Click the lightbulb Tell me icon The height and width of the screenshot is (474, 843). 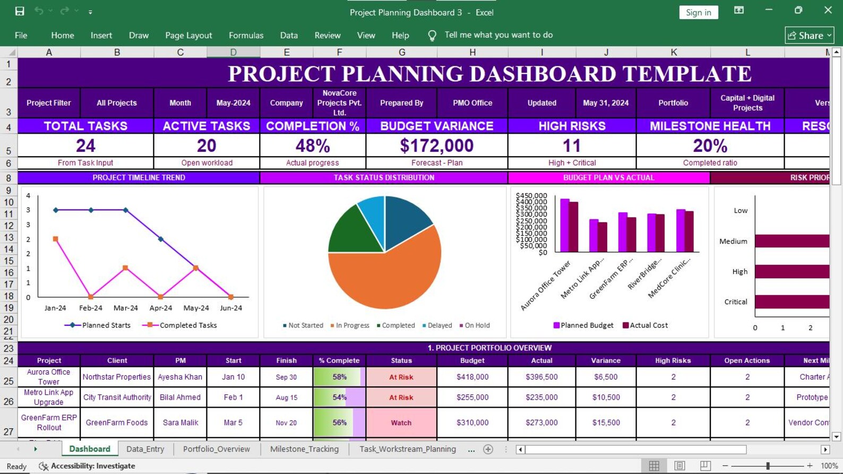pyautogui.click(x=432, y=36)
